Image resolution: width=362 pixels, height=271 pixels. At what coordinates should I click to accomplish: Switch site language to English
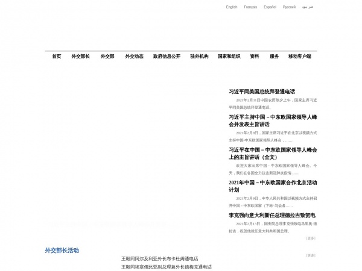pos(232,7)
